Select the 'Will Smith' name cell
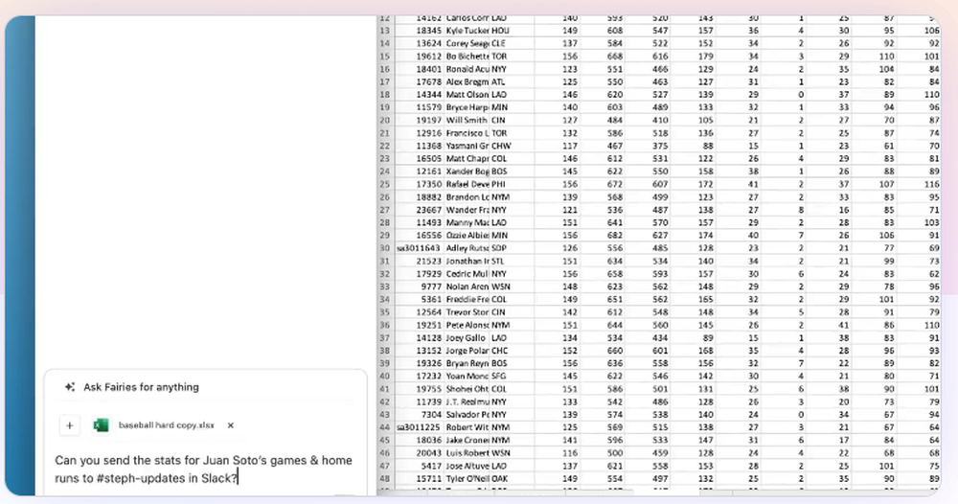The width and height of the screenshot is (958, 504). click(468, 121)
